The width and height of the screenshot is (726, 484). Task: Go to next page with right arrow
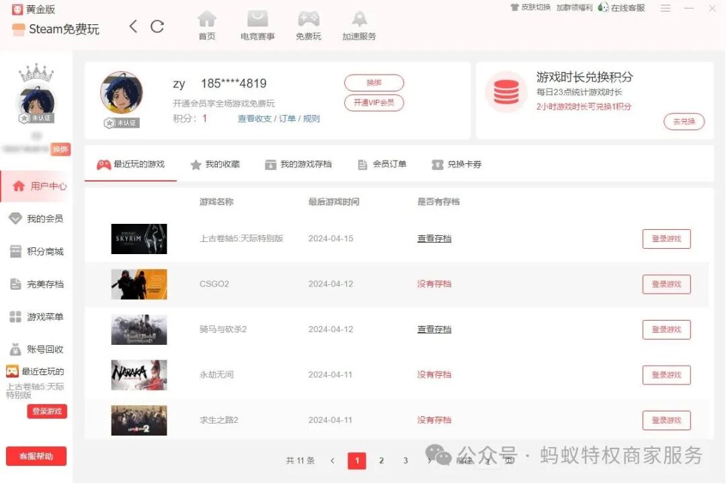(x=430, y=461)
